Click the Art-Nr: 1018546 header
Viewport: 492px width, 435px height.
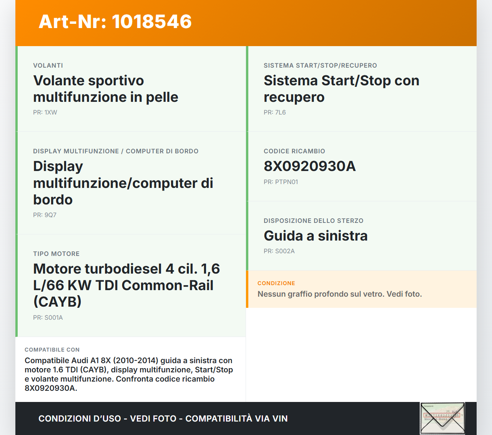[115, 22]
